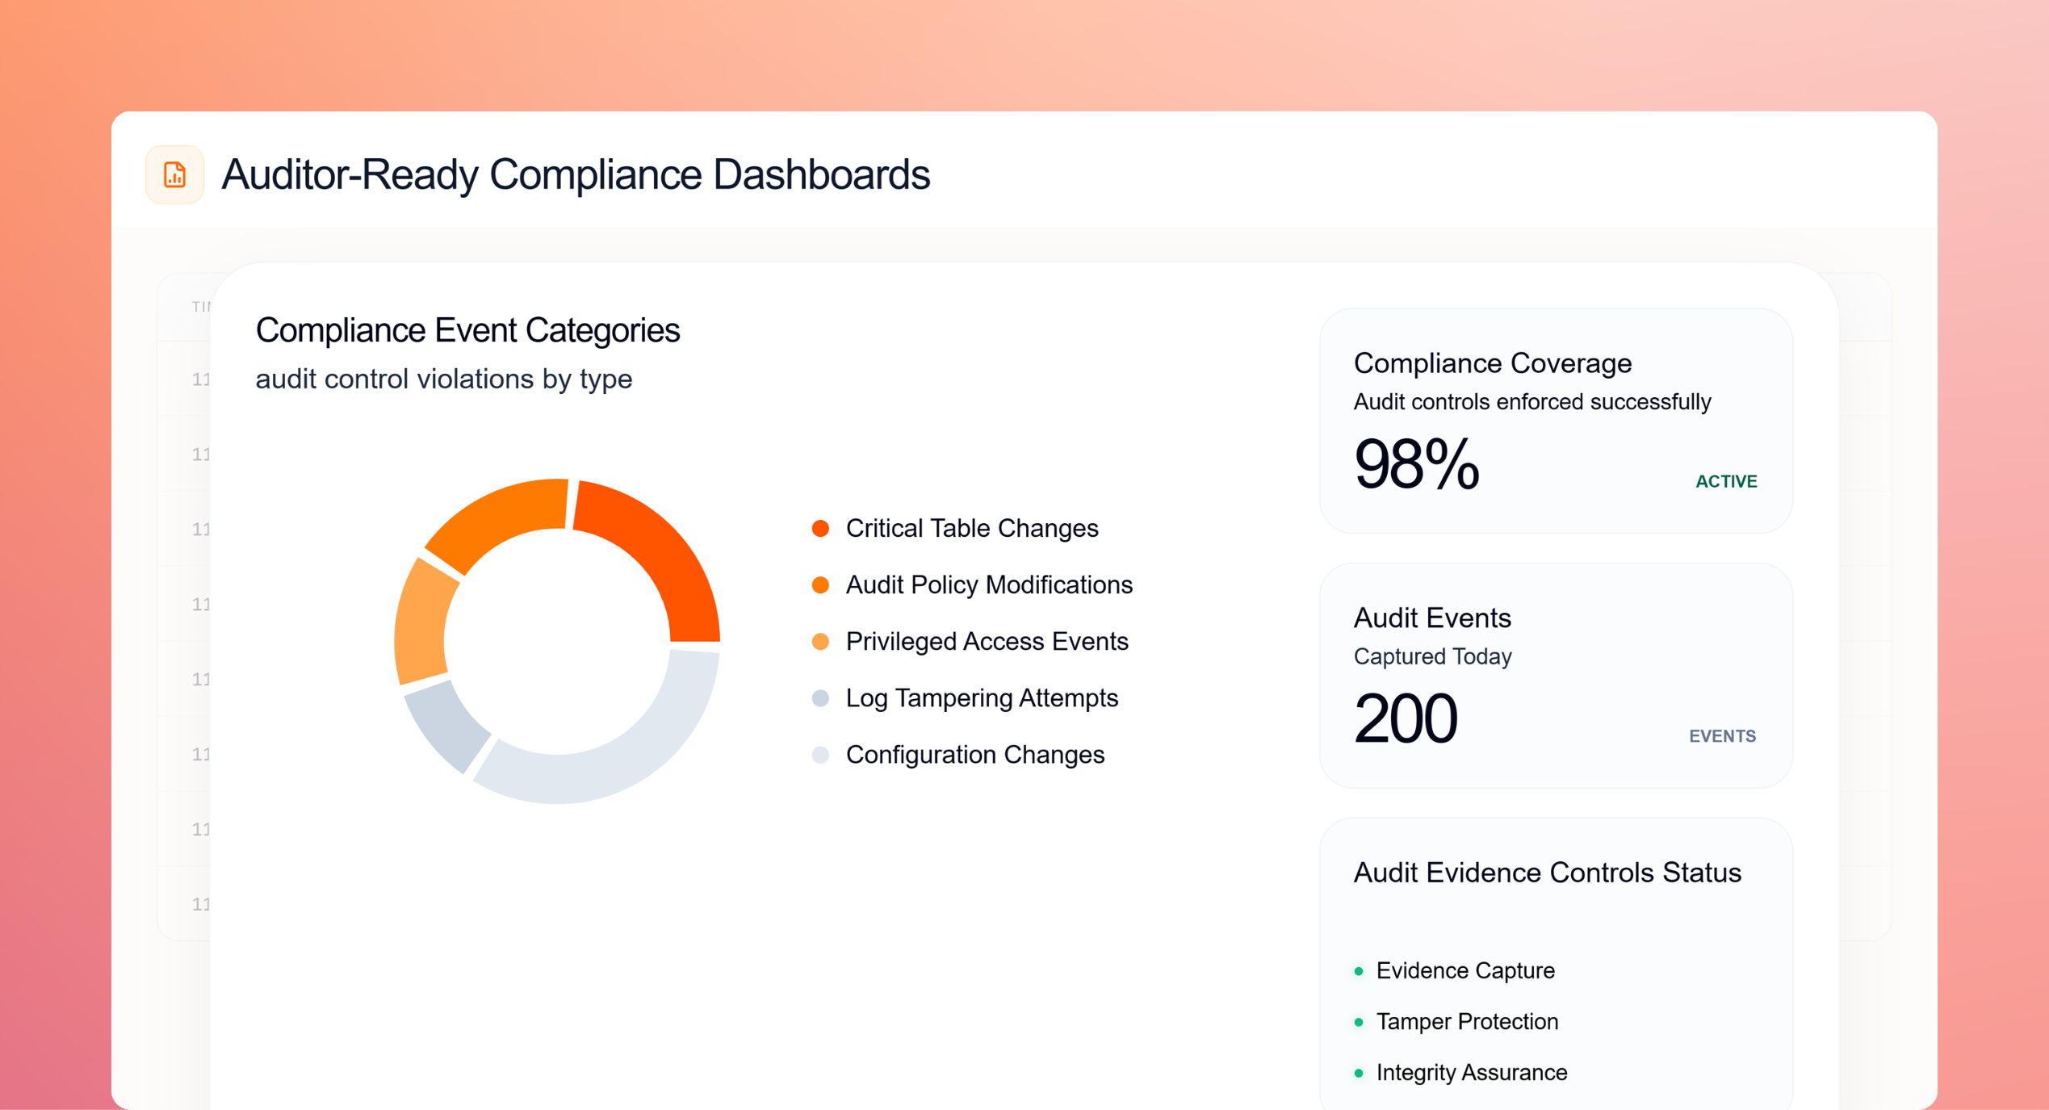Select the Audit Policy Modifications legend dot
The image size is (2049, 1110).
coord(820,585)
